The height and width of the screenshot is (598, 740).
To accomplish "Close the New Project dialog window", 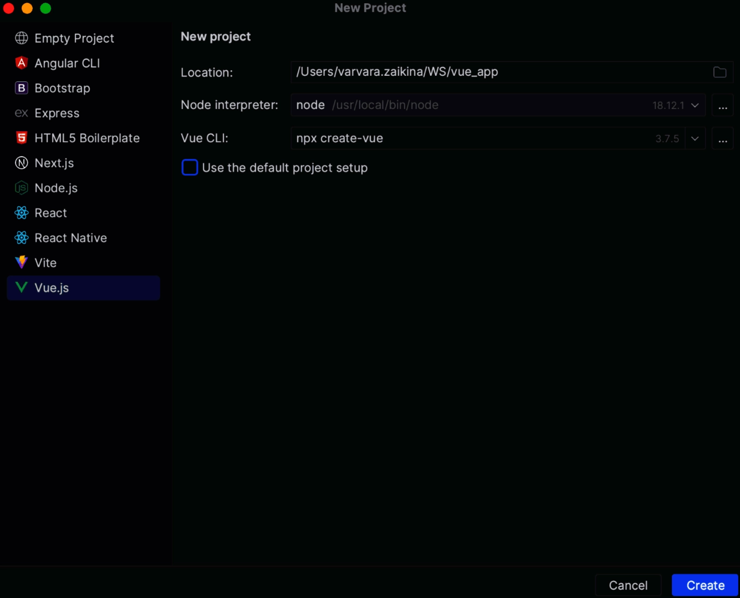I will pos(9,8).
